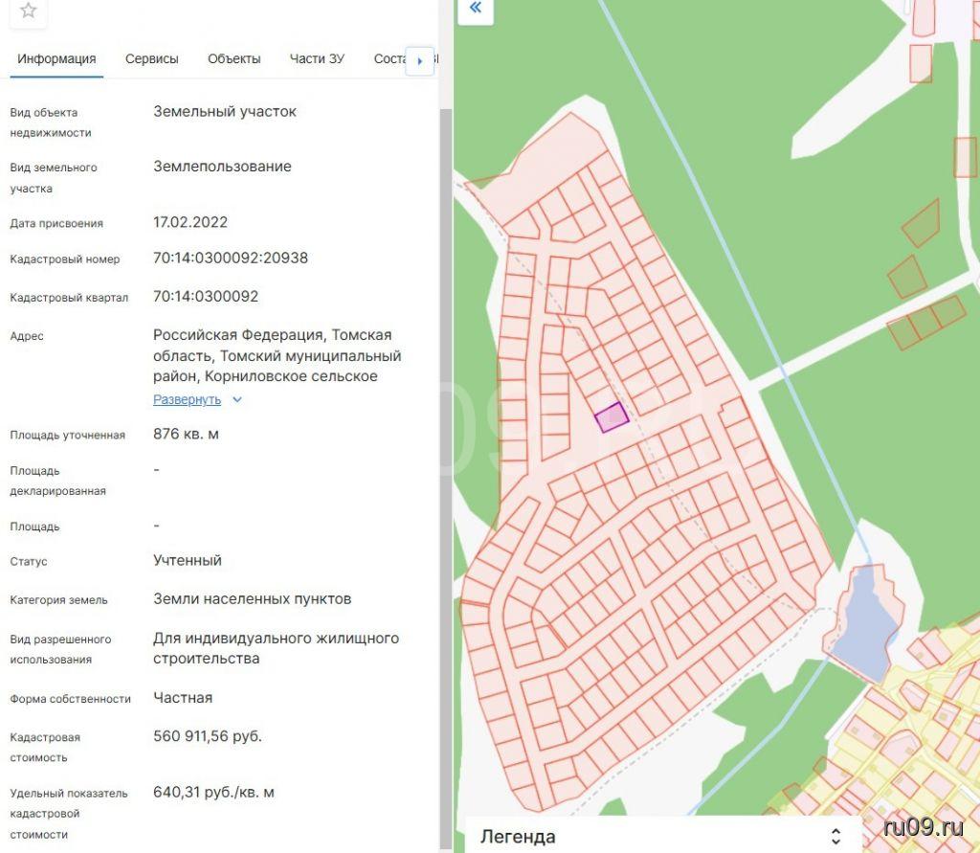Select the highlighted purple parcel on map
980x853 pixels.
pos(612,417)
